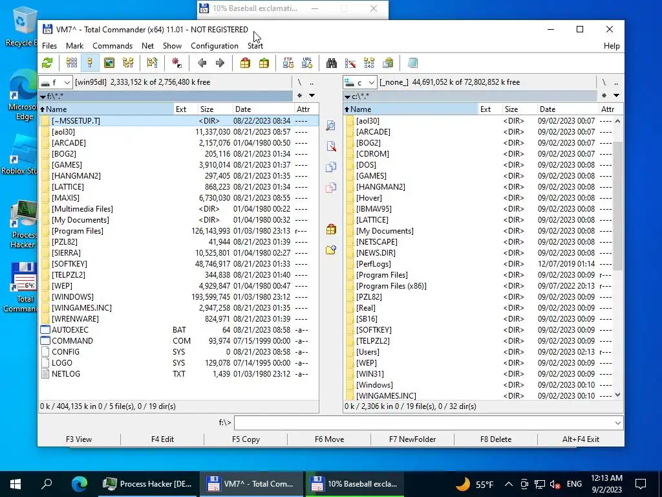The width and height of the screenshot is (662, 497).
Task: Toggle the full file details view button
Action: (x=90, y=63)
